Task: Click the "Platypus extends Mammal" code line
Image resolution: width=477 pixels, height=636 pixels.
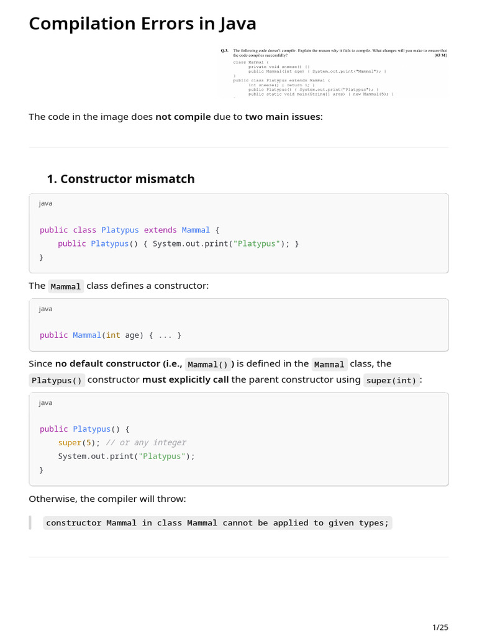Action: click(129, 230)
